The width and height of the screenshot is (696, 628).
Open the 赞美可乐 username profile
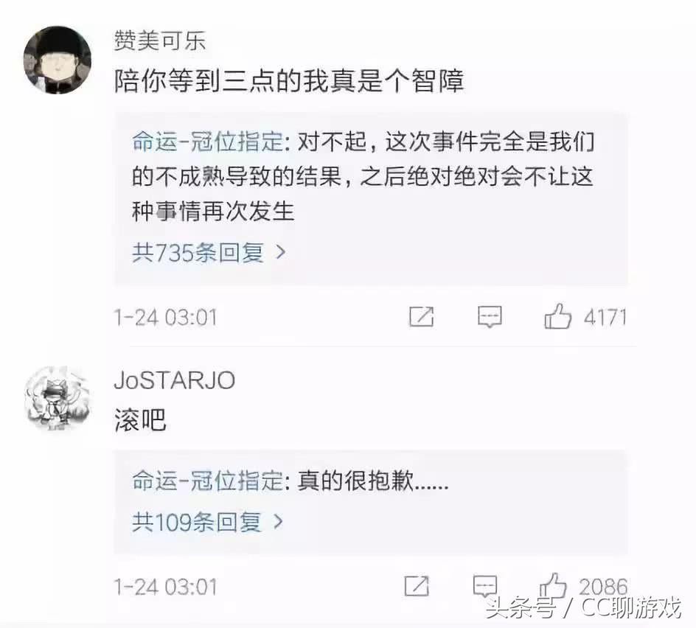(160, 41)
